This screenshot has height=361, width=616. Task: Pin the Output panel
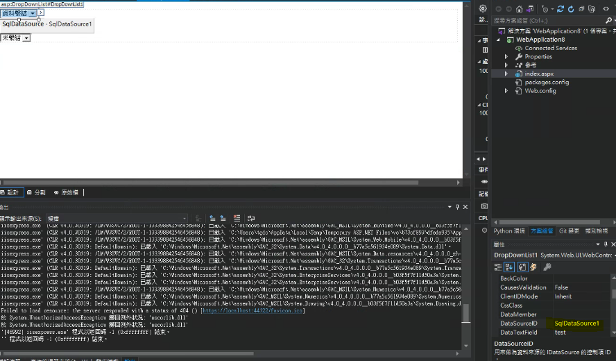pos(457,207)
